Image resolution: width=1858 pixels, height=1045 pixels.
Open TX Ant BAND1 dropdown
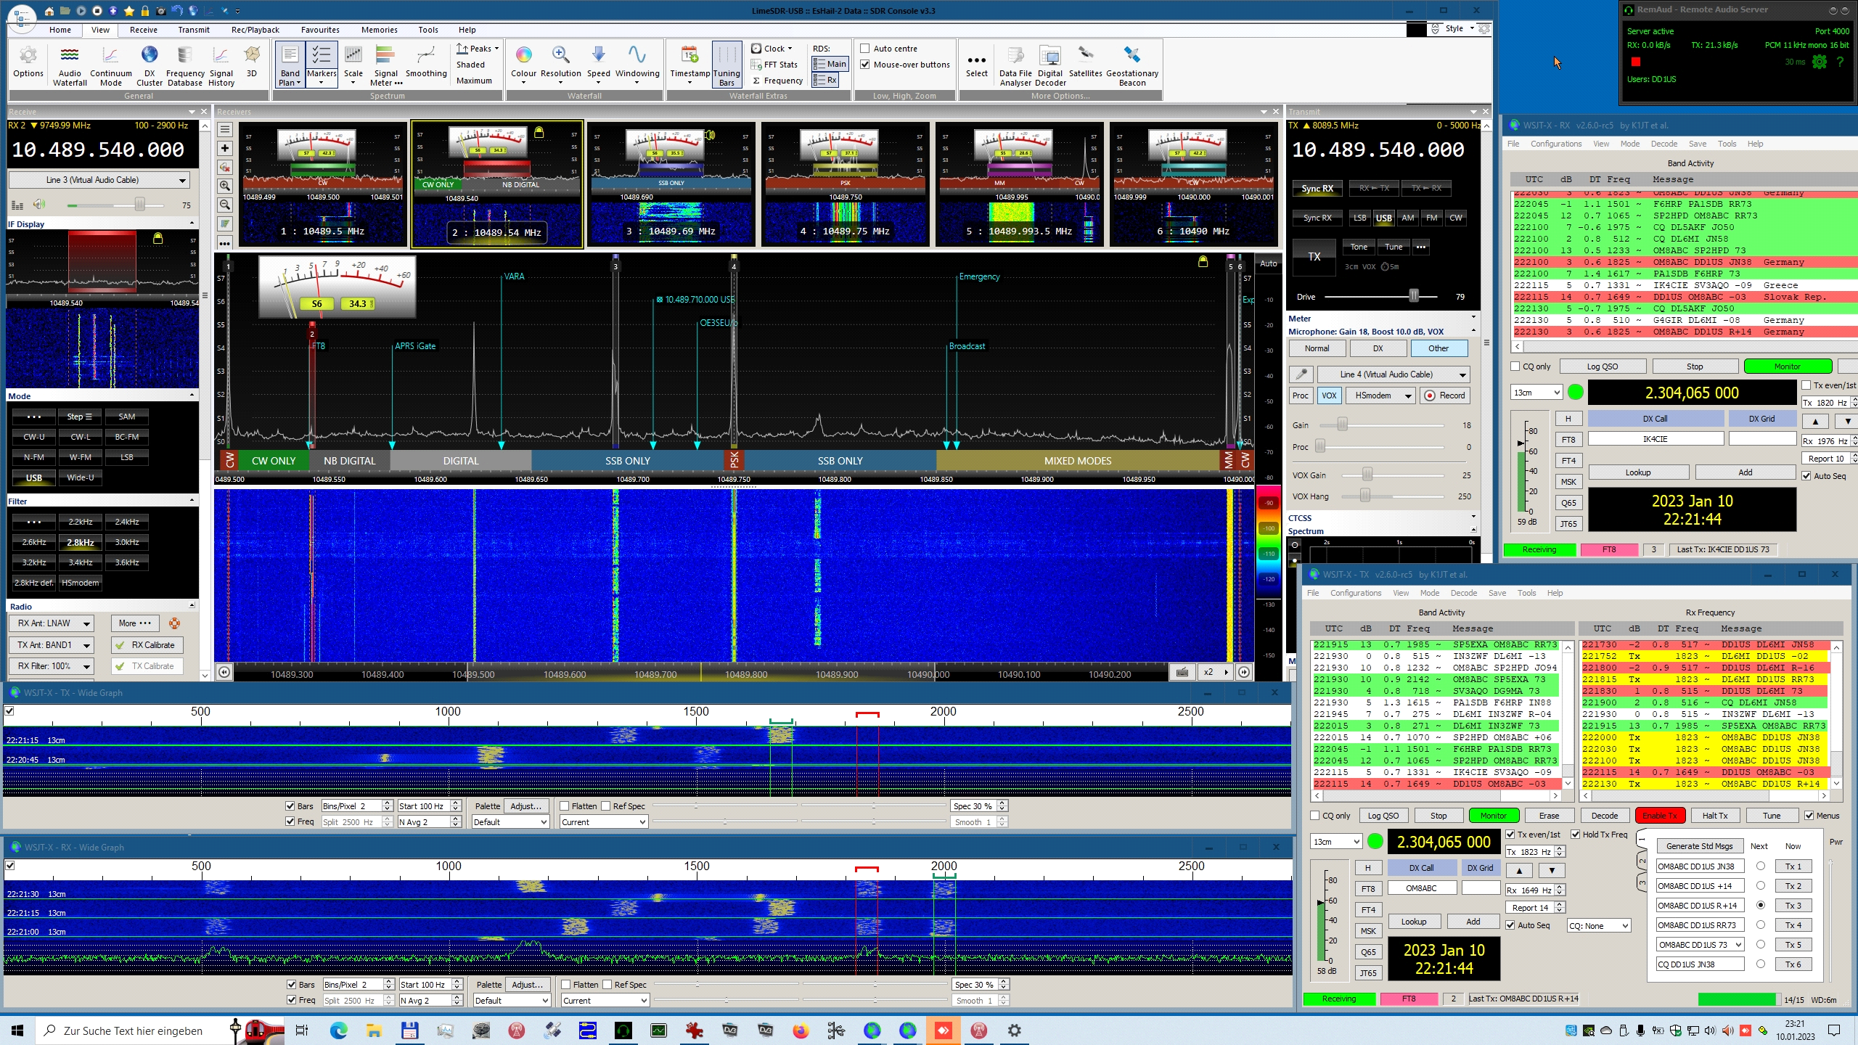click(x=52, y=645)
